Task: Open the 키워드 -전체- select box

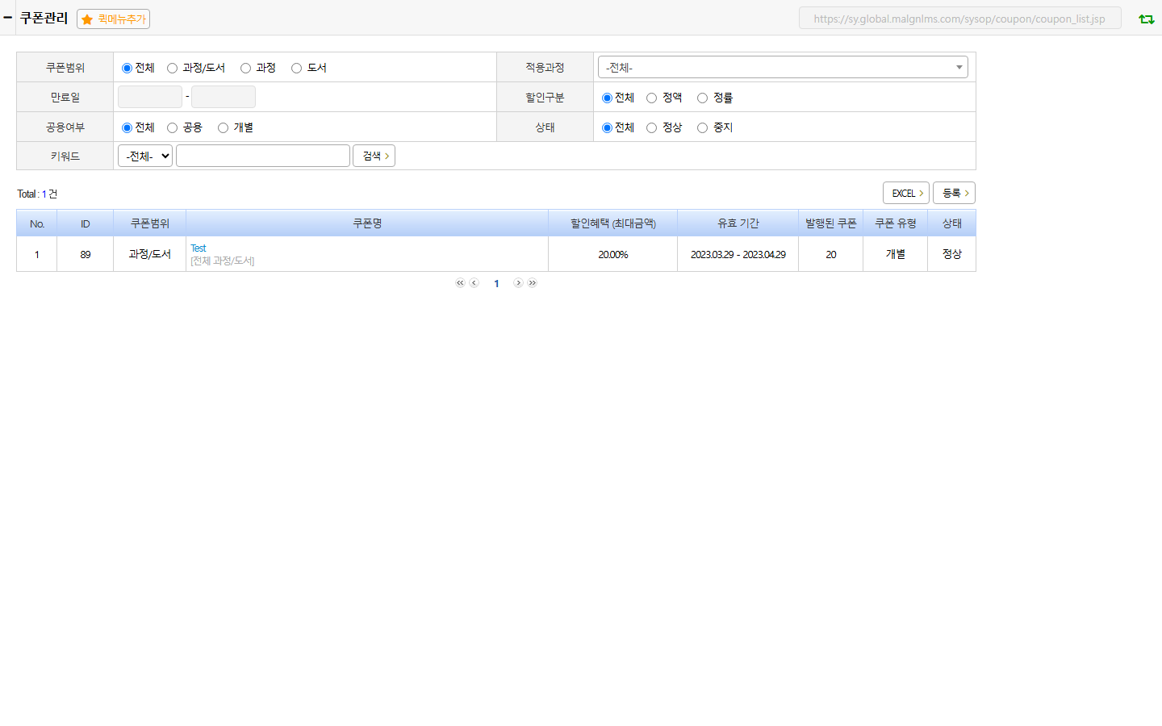Action: (145, 156)
